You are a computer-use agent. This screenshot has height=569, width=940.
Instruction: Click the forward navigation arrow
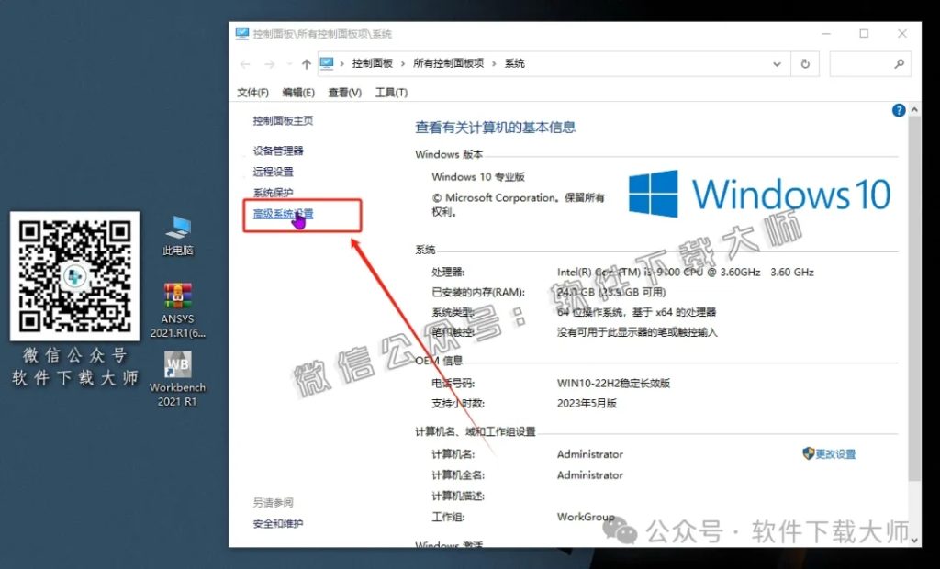269,64
